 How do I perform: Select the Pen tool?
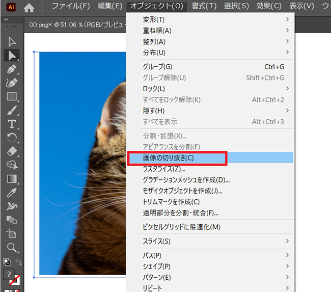click(12, 69)
